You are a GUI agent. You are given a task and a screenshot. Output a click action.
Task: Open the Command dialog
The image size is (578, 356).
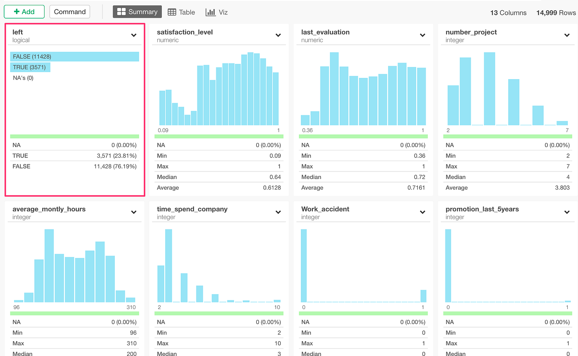69,12
